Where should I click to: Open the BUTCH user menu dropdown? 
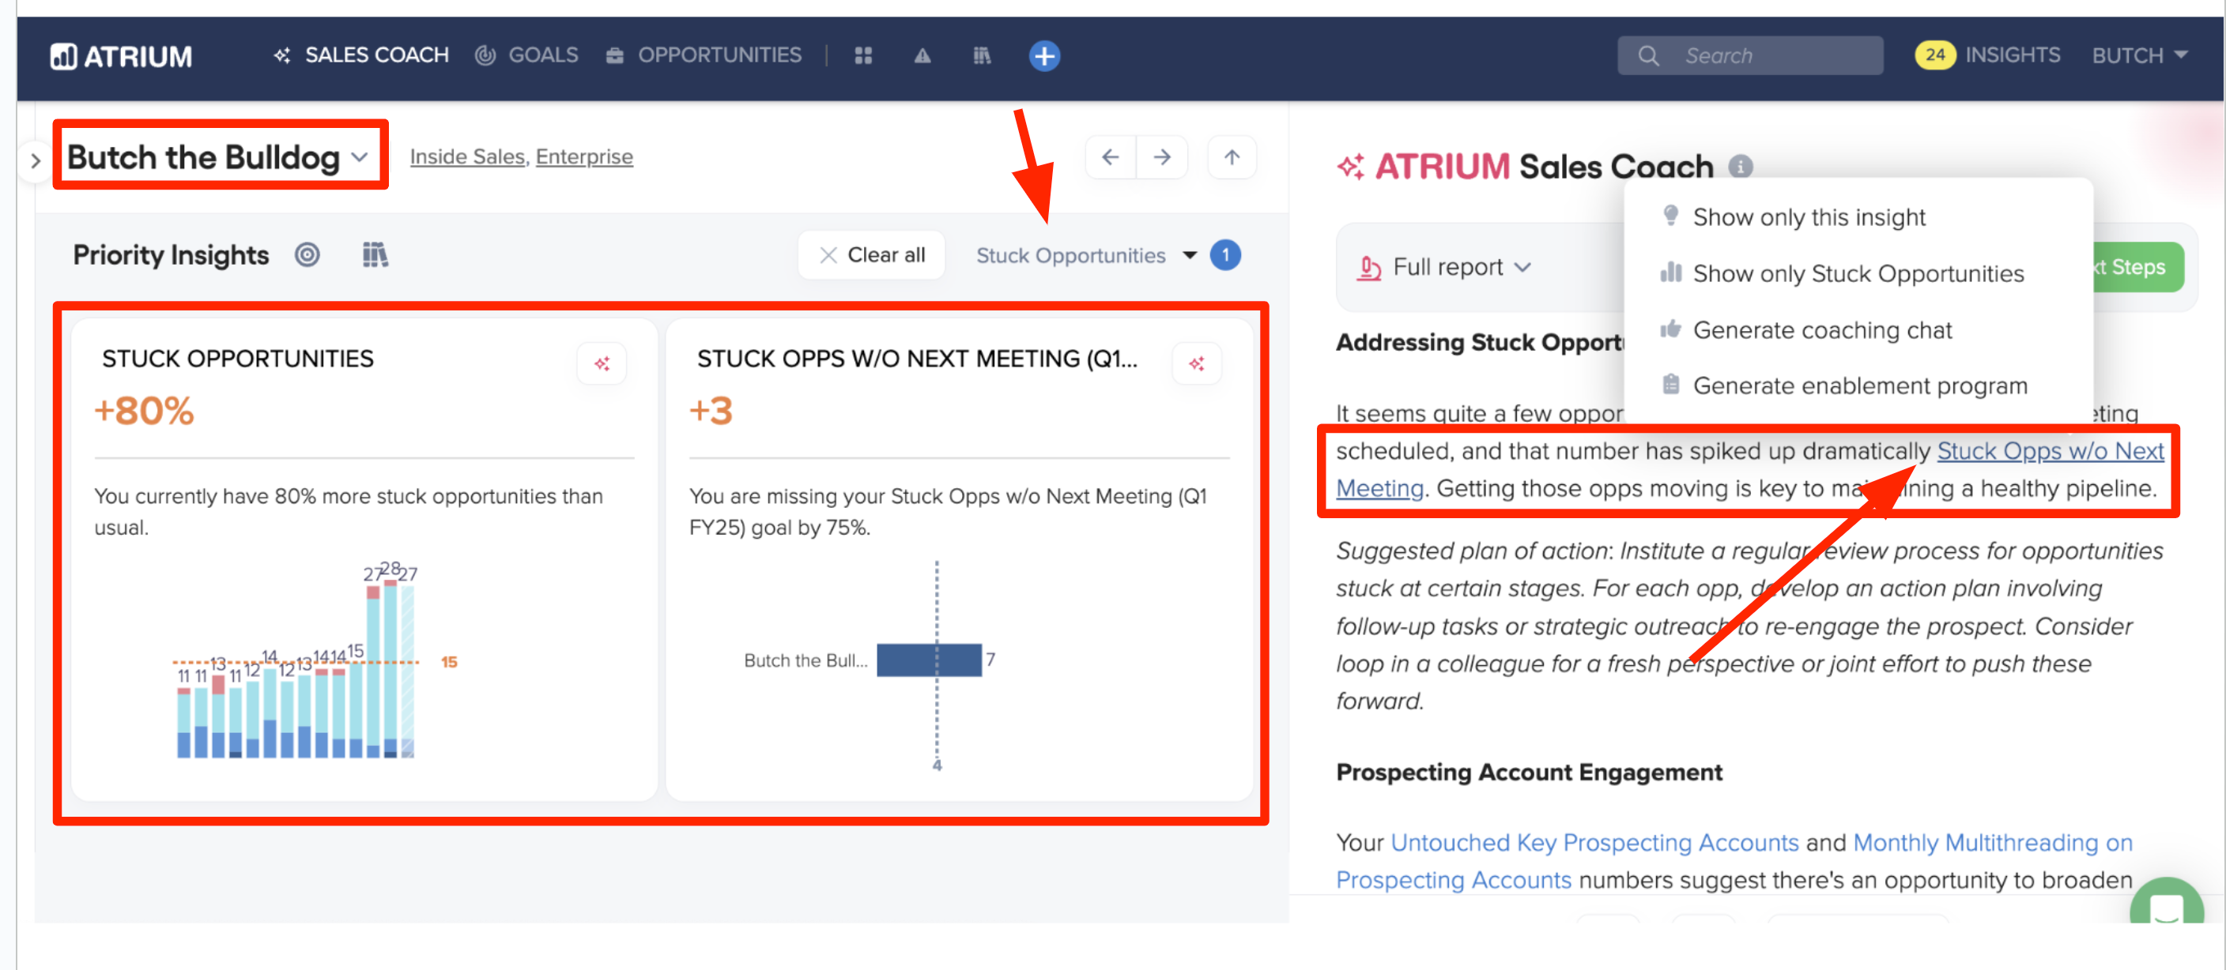(2140, 55)
